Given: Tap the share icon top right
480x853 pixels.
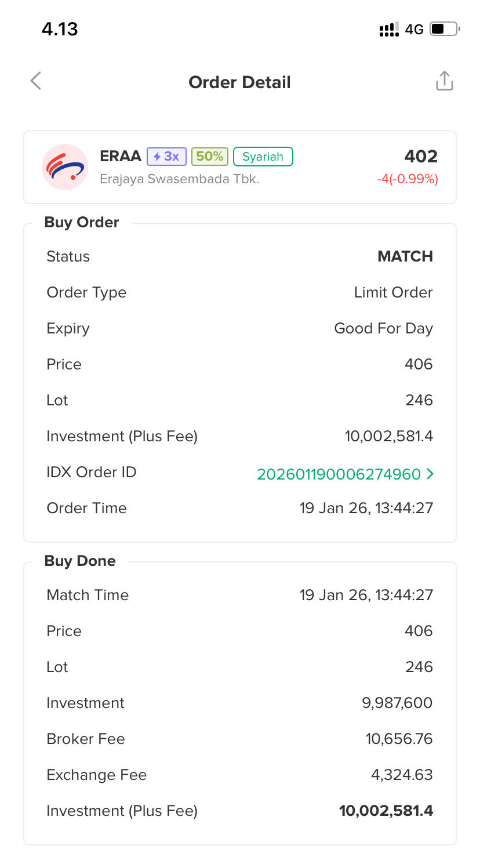Looking at the screenshot, I should click(x=444, y=81).
